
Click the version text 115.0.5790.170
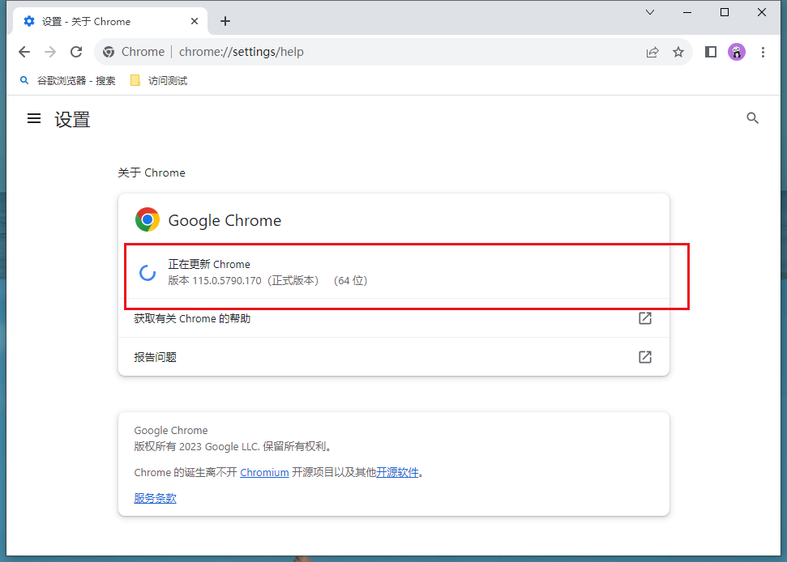pyautogui.click(x=227, y=281)
